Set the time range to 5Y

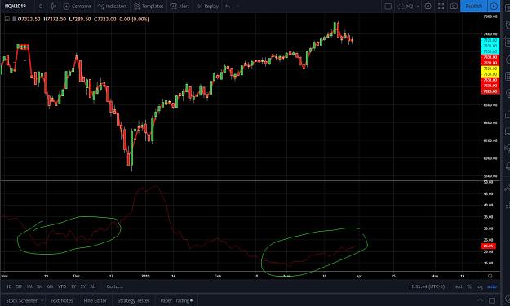coord(83,286)
